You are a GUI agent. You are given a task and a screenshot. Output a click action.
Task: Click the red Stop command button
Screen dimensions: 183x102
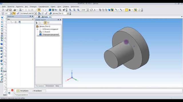[x=12, y=90]
